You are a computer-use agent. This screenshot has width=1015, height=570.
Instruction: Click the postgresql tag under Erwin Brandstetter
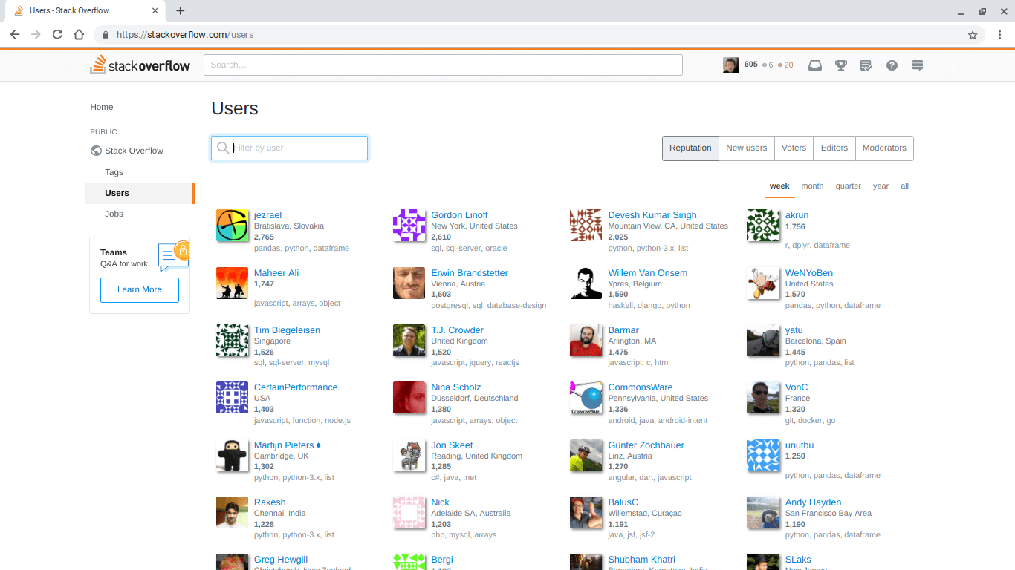pyautogui.click(x=449, y=306)
